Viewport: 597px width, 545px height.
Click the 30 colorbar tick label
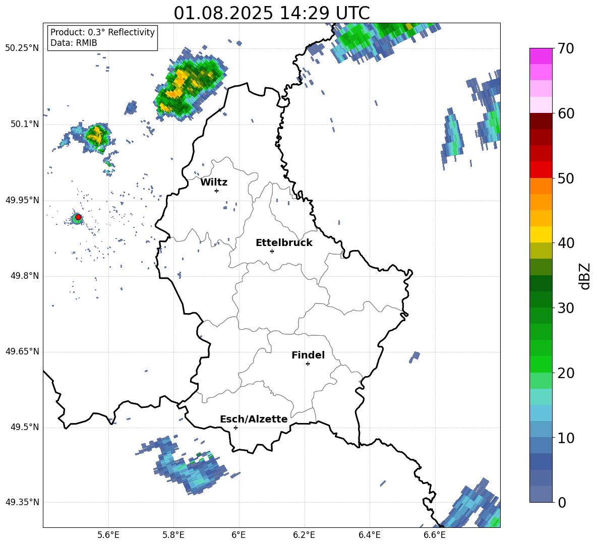coord(566,308)
